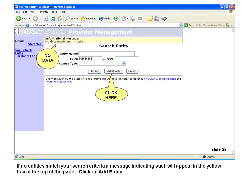Open the DCEO User Agreement link
The height and width of the screenshot is (182, 243).
tap(161, 79)
